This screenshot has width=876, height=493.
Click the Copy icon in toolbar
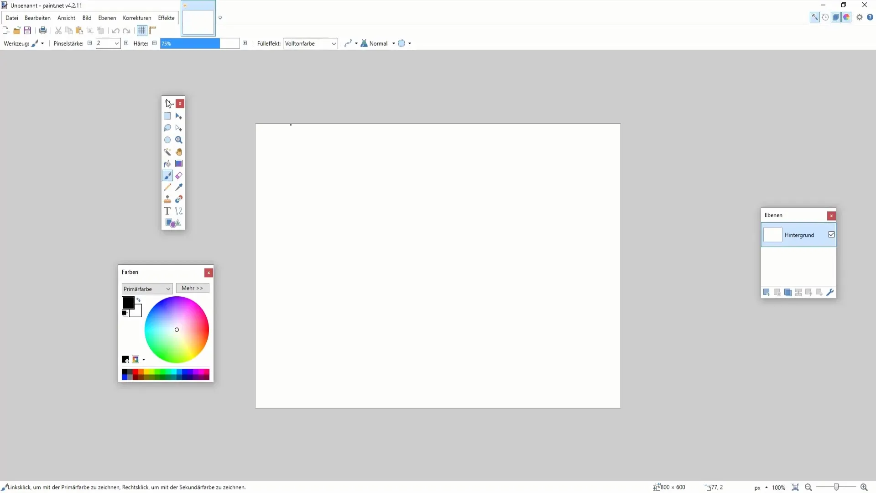[x=69, y=31]
